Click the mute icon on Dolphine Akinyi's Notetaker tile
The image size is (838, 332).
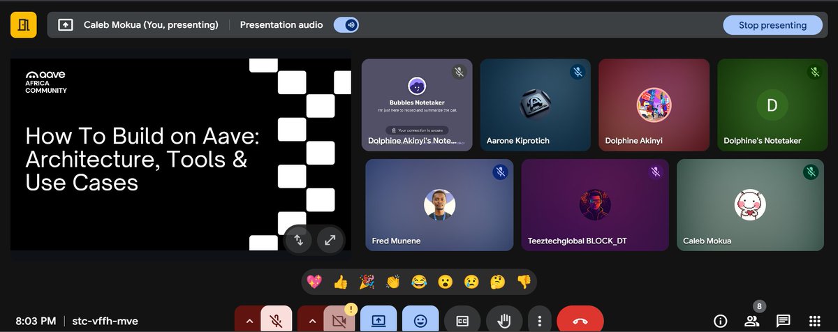(x=459, y=72)
